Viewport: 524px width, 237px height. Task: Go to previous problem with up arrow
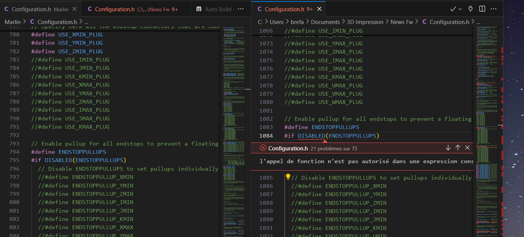(458, 148)
